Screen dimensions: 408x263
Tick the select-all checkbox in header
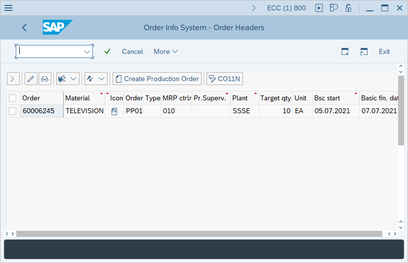(12, 98)
